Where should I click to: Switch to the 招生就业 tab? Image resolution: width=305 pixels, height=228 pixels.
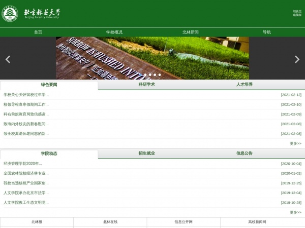147,153
